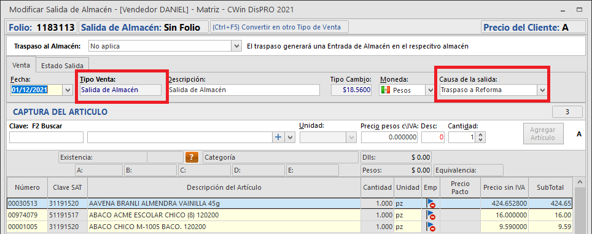The height and width of the screenshot is (234, 592).
Task: Click the article description search field
Action: [180, 138]
